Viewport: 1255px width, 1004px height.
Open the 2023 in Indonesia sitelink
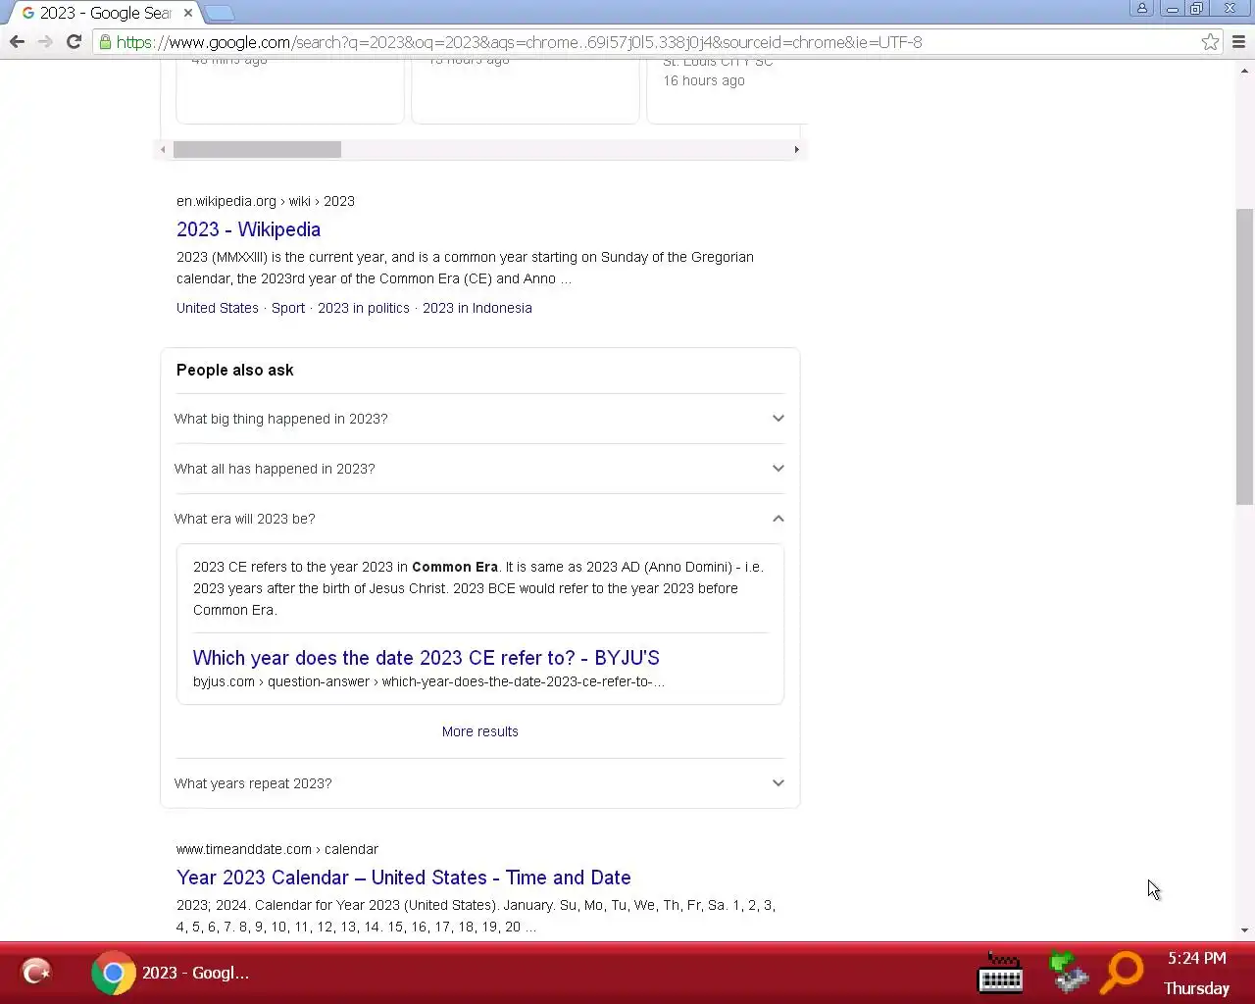[477, 308]
